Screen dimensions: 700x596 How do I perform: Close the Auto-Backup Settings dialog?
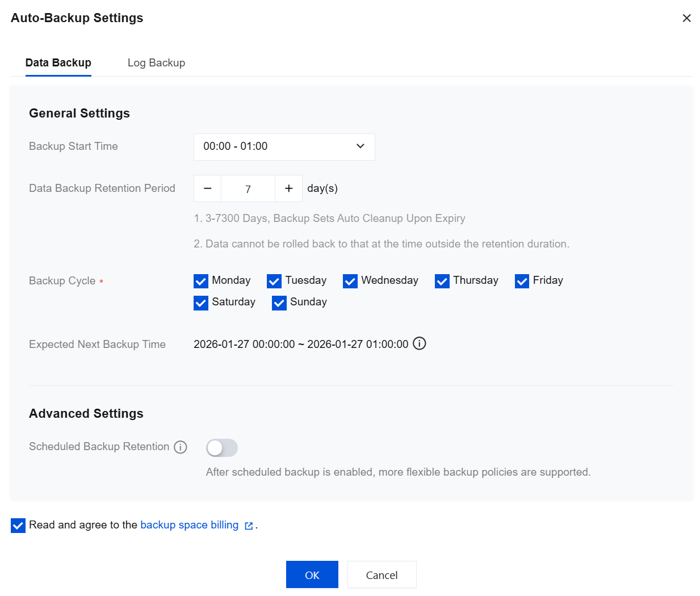[x=686, y=18]
